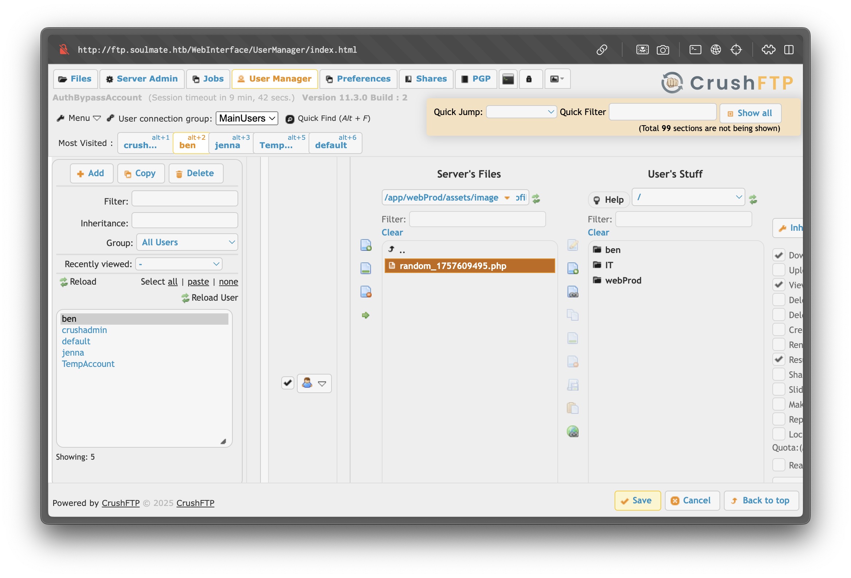Click the green refresh icon beside server path
The width and height of the screenshot is (851, 578).
tap(536, 198)
